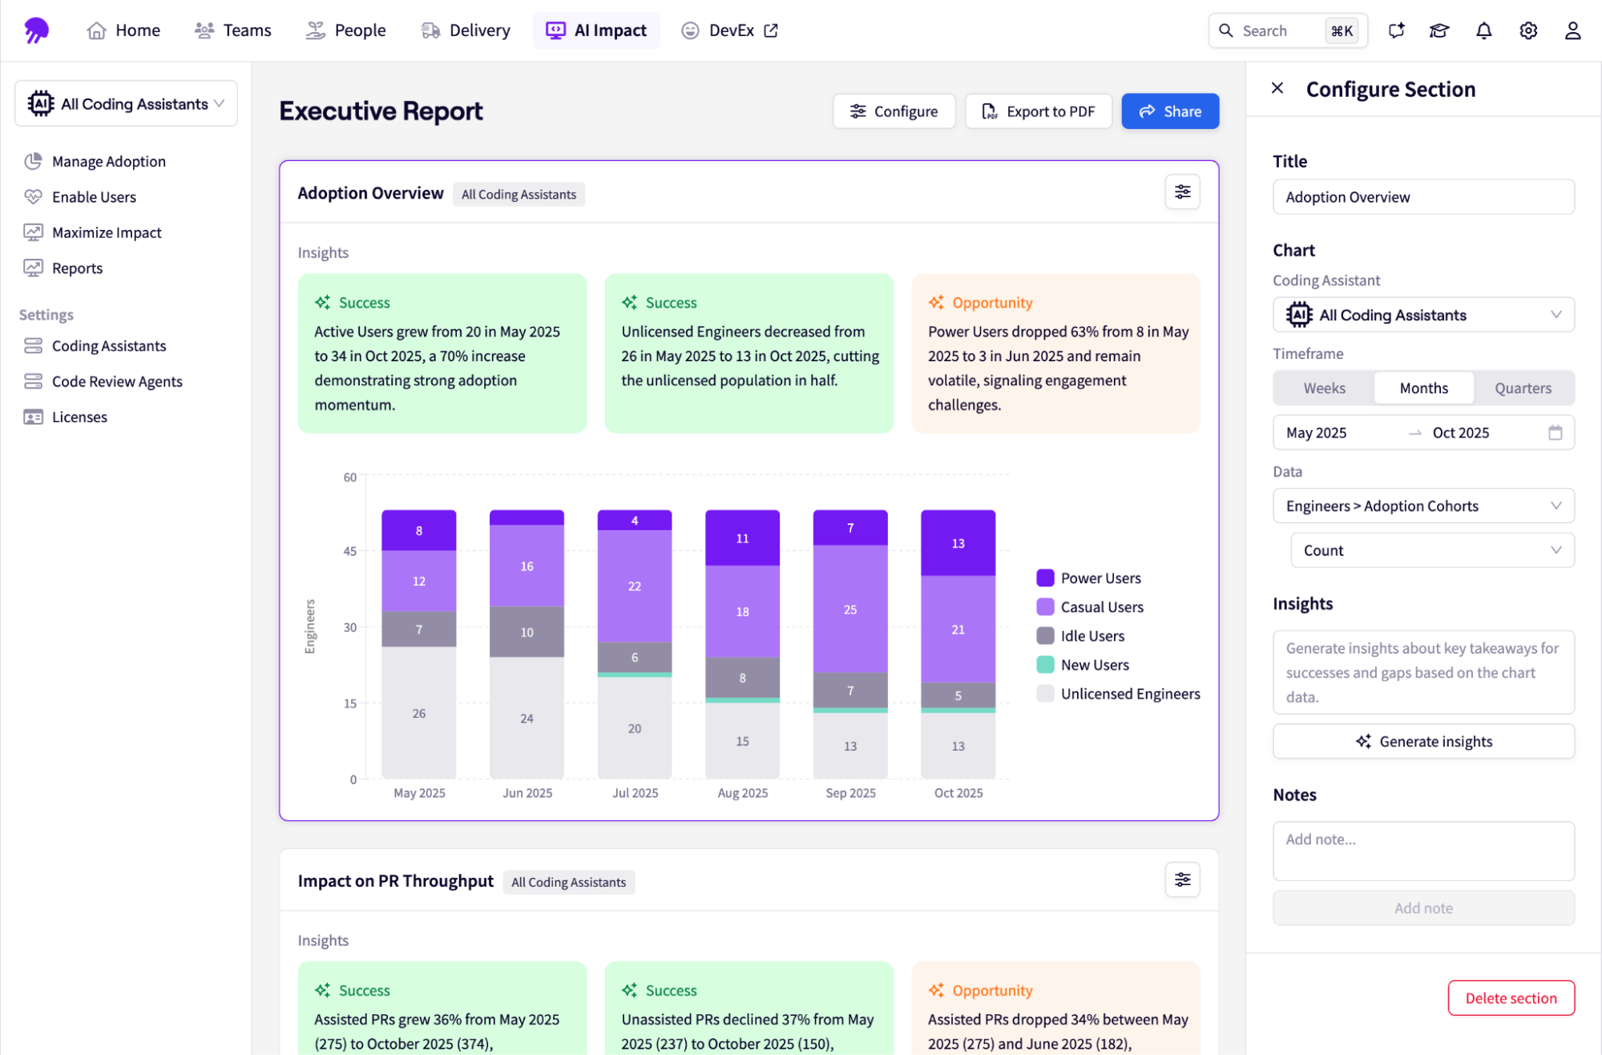Screen dimensions: 1602x1055
Task: Expand the Engineers > Adoption Cohorts data dropdown
Action: (1423, 505)
